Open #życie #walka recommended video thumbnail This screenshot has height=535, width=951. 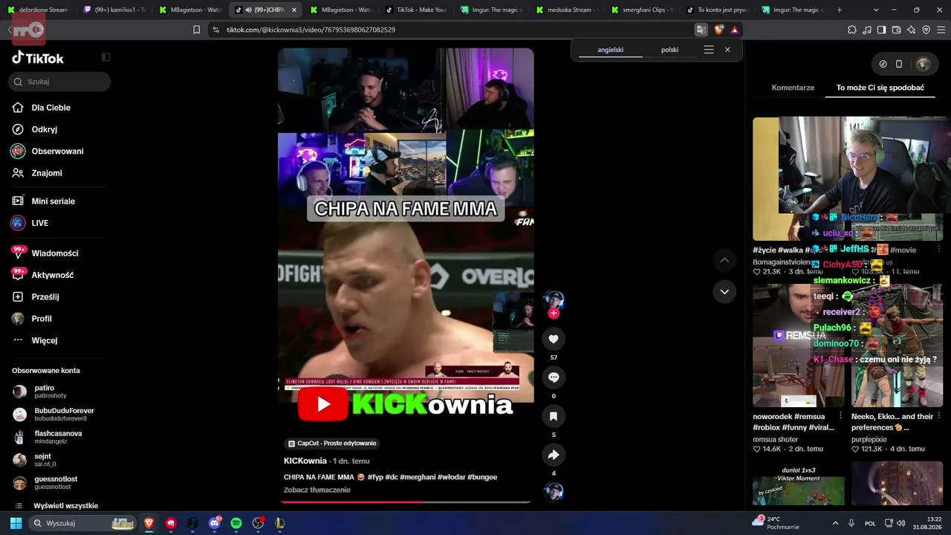point(799,179)
